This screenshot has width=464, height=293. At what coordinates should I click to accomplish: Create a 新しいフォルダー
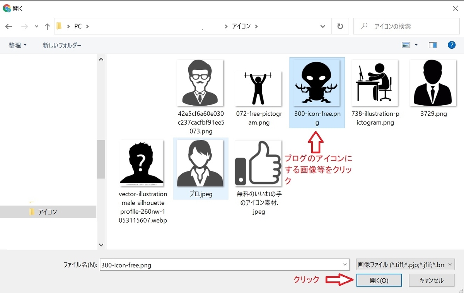point(61,45)
